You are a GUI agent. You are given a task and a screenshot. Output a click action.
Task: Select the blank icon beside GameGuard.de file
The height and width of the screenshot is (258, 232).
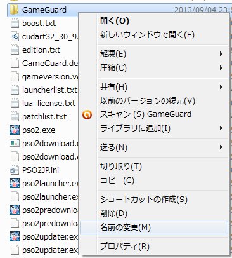click(15, 63)
